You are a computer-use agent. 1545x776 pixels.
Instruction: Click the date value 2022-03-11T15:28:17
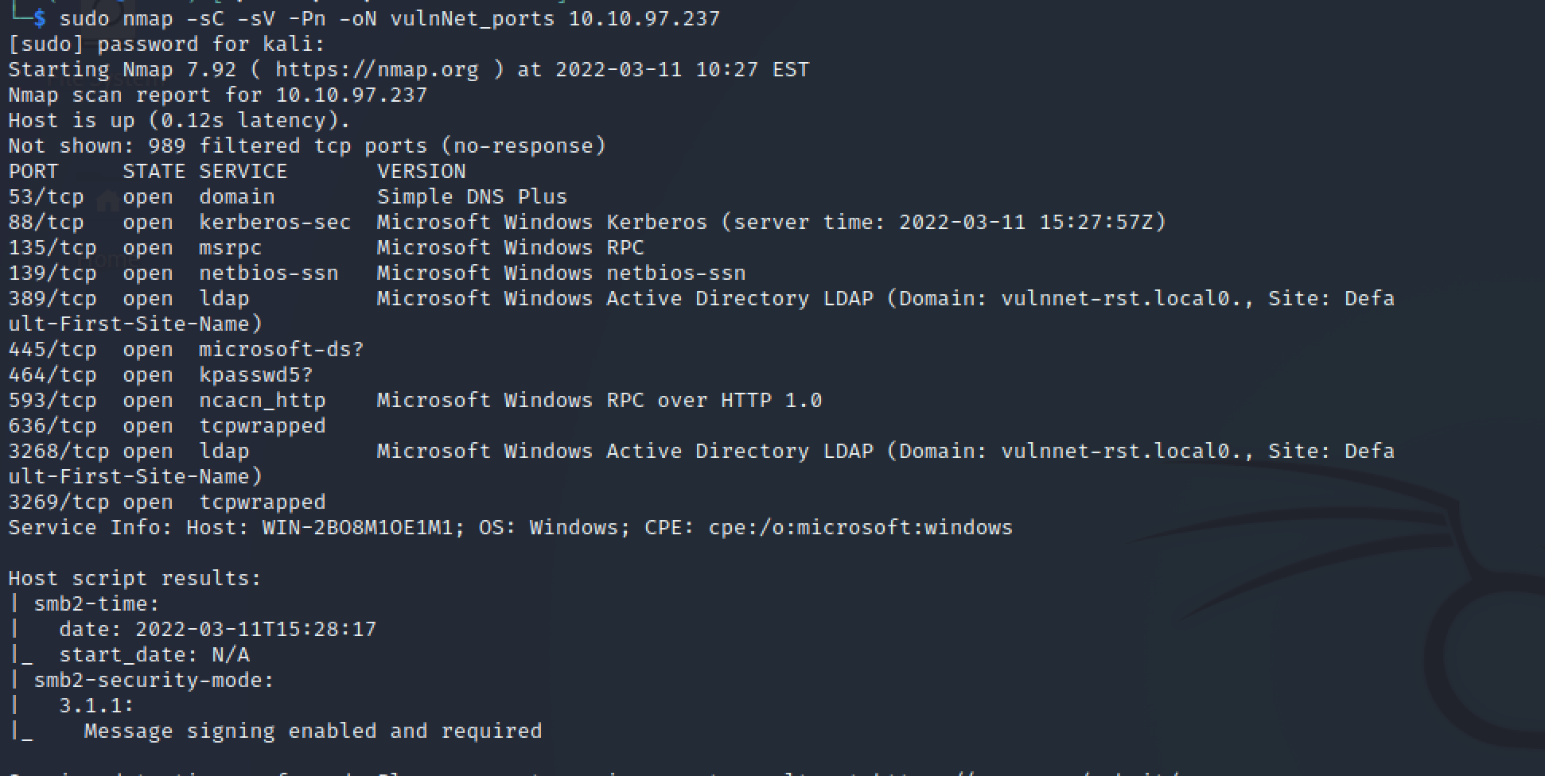pos(256,629)
